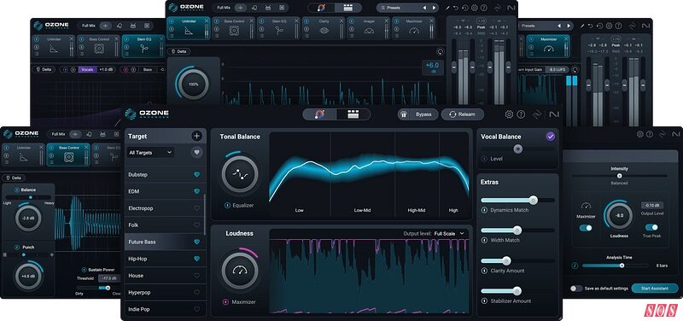
Task: Open help in the front Ozone window
Action: tap(521, 114)
